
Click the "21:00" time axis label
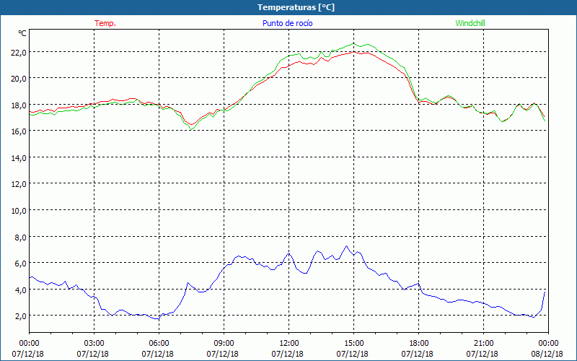pyautogui.click(x=483, y=344)
